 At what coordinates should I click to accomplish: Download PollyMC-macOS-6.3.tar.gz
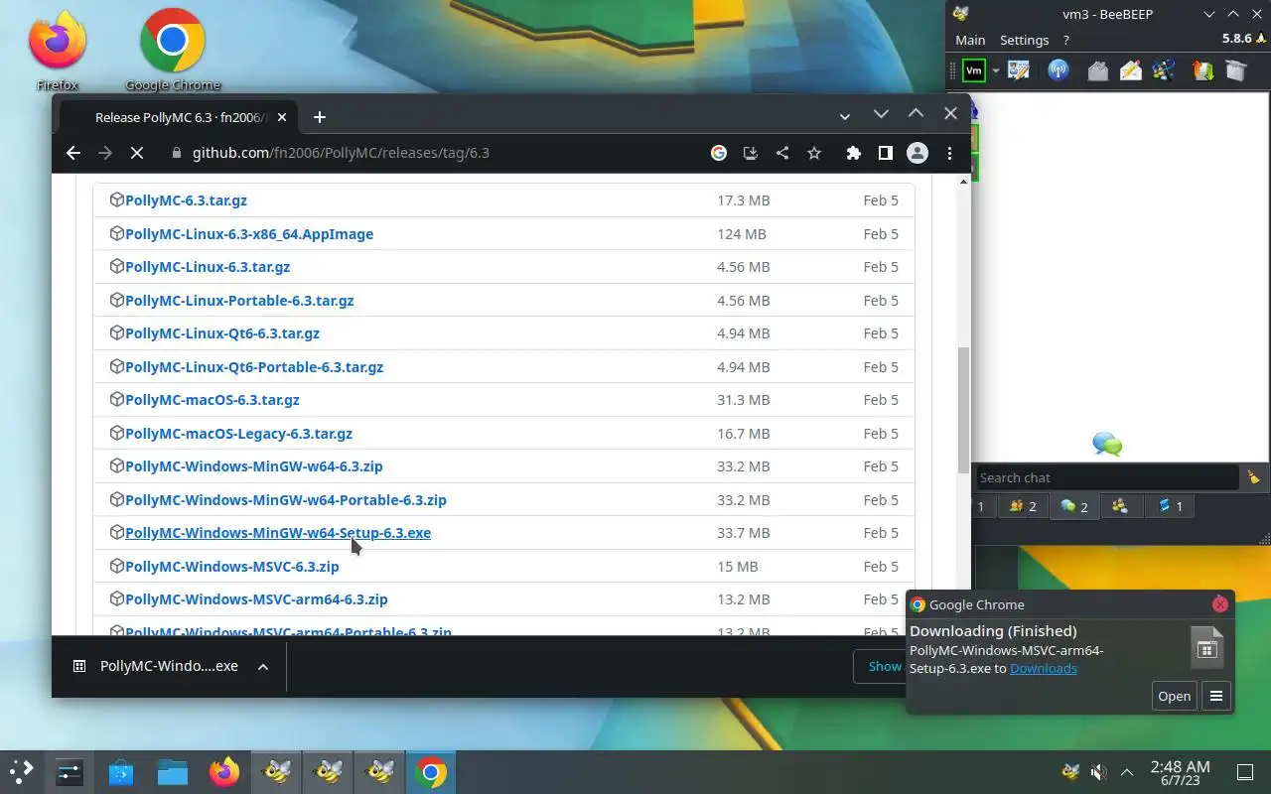(x=212, y=400)
